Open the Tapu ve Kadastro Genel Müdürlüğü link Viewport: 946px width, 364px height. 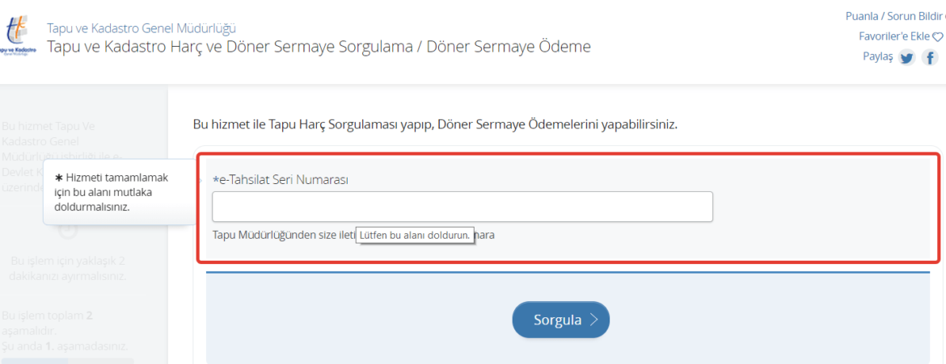(x=141, y=28)
